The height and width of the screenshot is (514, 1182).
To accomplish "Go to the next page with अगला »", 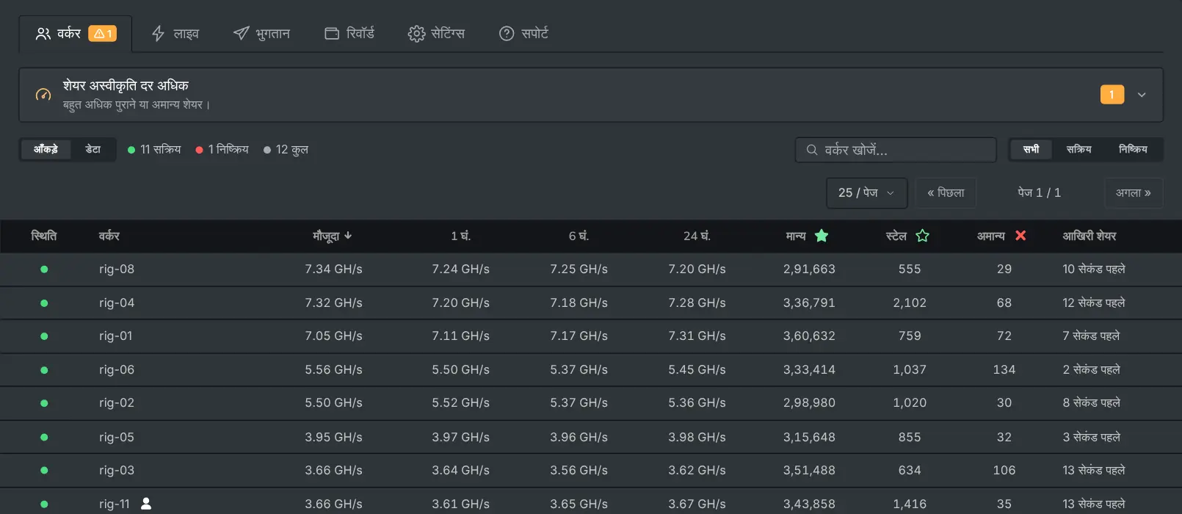I will pyautogui.click(x=1134, y=193).
